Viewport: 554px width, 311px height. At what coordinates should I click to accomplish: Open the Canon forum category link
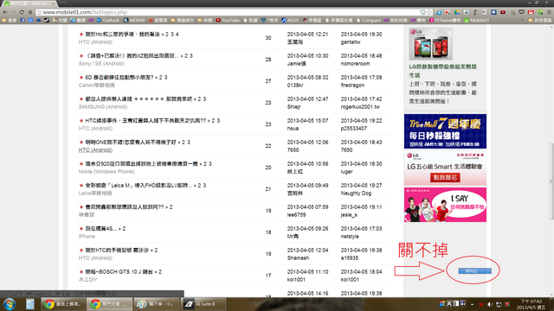coord(96,86)
